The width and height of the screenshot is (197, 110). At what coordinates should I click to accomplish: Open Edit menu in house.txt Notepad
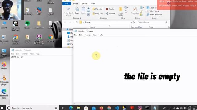pyautogui.click(x=18, y=54)
